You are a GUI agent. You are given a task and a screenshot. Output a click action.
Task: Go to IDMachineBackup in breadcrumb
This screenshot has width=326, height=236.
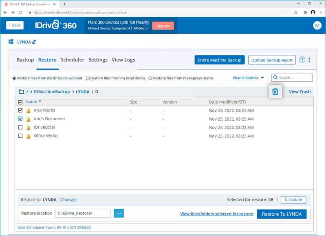[x=52, y=92]
